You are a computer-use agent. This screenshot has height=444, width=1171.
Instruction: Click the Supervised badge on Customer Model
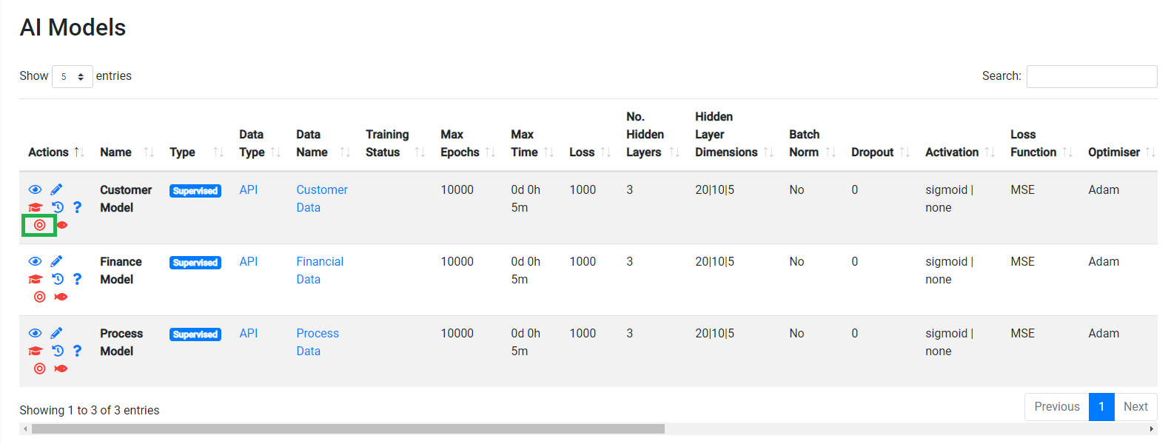(195, 190)
